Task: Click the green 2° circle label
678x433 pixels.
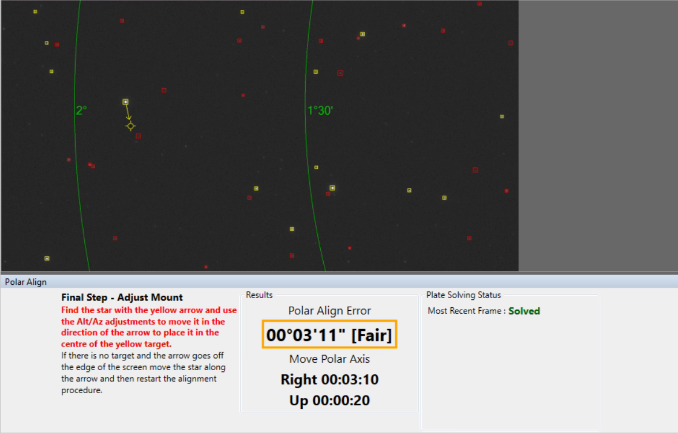Action: (x=81, y=110)
